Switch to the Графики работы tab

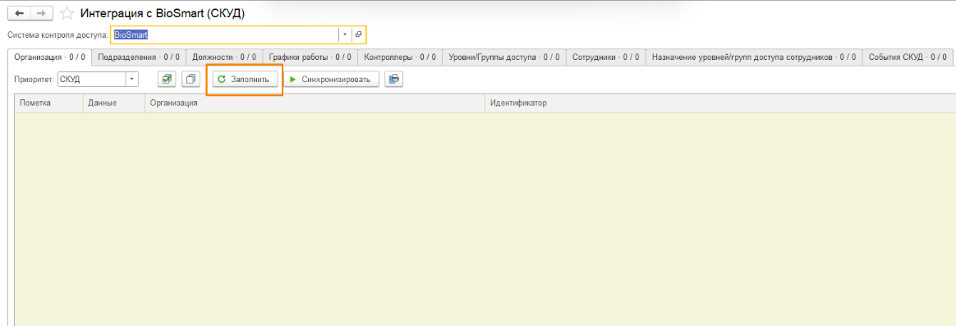click(x=310, y=57)
